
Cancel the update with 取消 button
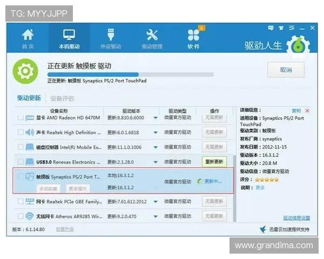286,70
